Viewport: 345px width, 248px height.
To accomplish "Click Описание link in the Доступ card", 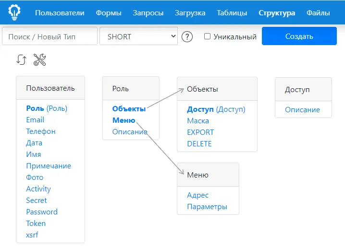I will tap(302, 110).
